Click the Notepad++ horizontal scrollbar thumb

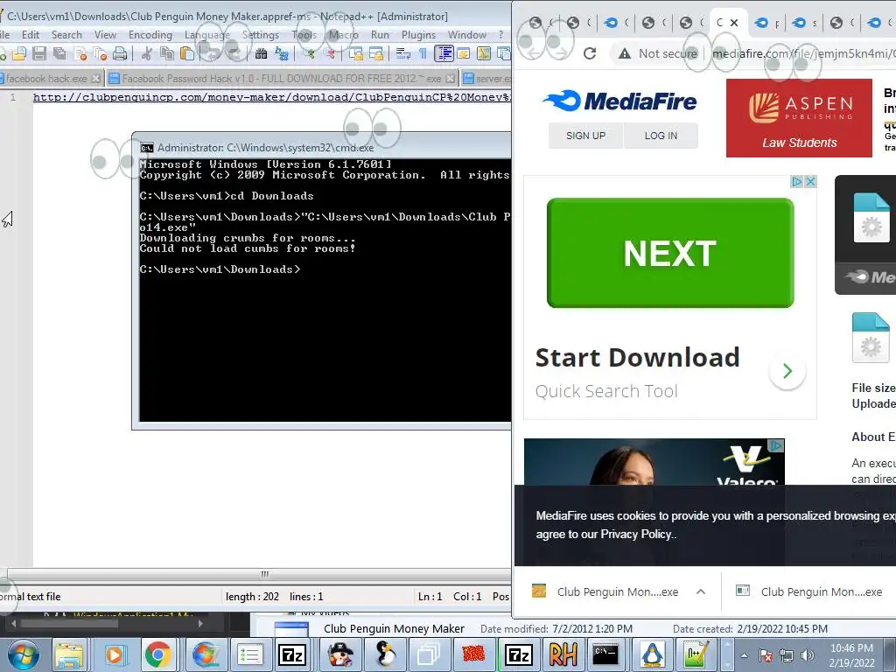pyautogui.click(x=264, y=574)
